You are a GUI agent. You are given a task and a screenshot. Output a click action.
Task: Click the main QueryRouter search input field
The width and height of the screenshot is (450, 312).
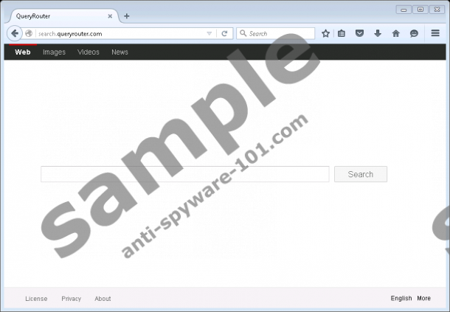[x=184, y=174]
